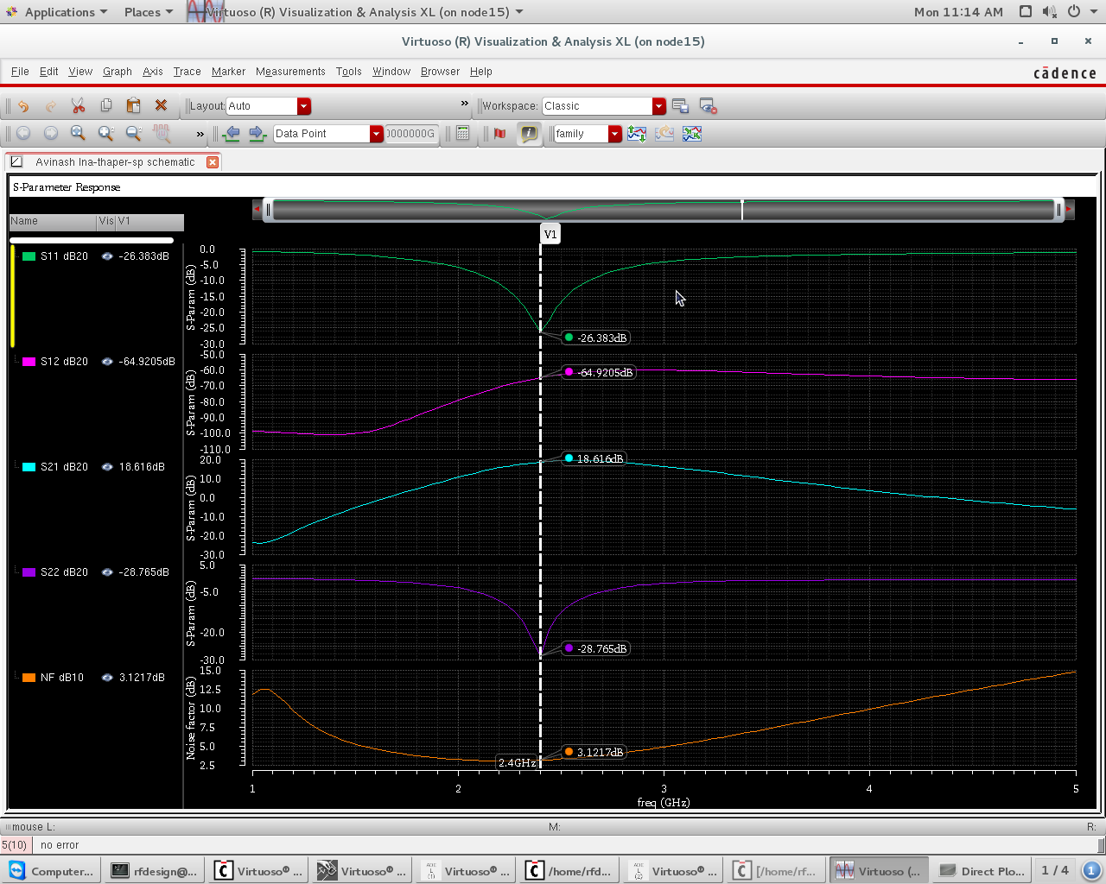The width and height of the screenshot is (1106, 884).
Task: Open the Data Point dropdown
Action: click(376, 134)
